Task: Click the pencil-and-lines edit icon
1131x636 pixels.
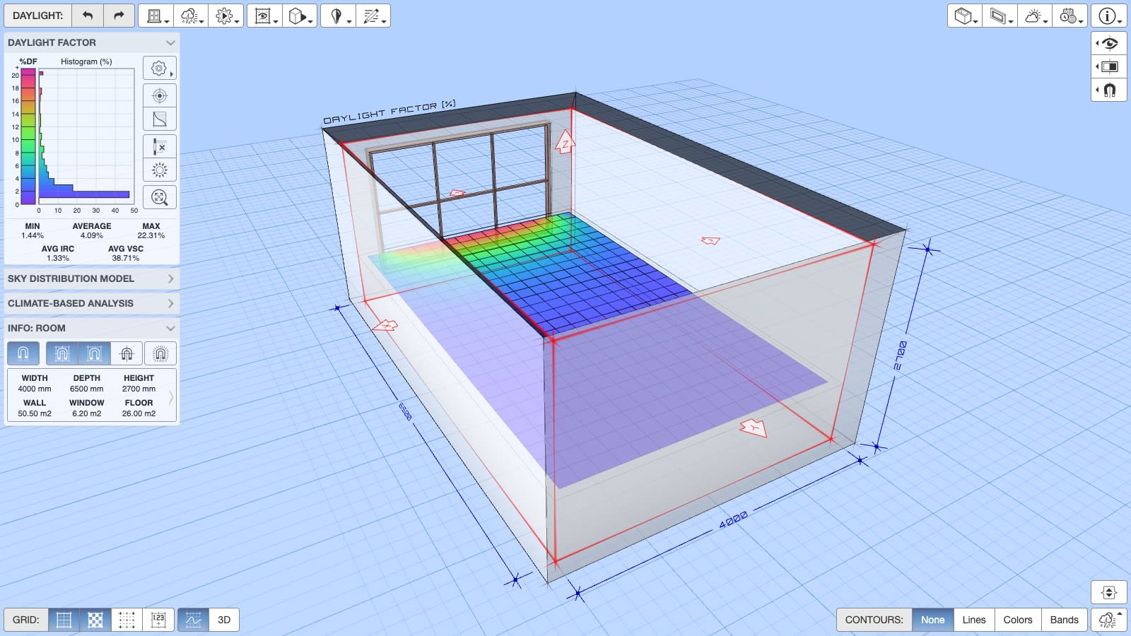Action: click(373, 16)
